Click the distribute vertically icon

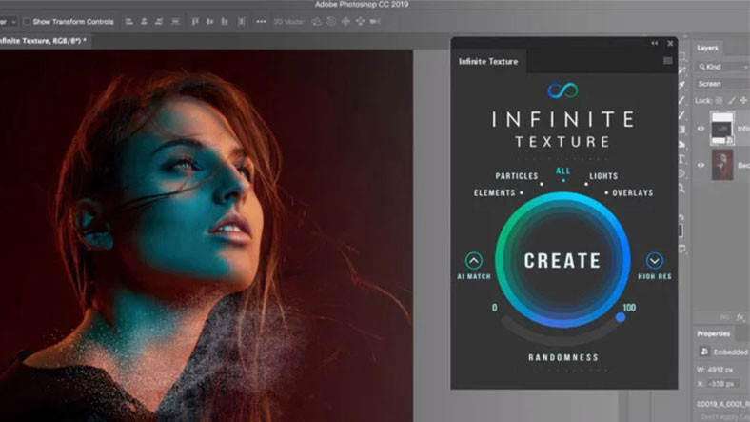pos(242,22)
